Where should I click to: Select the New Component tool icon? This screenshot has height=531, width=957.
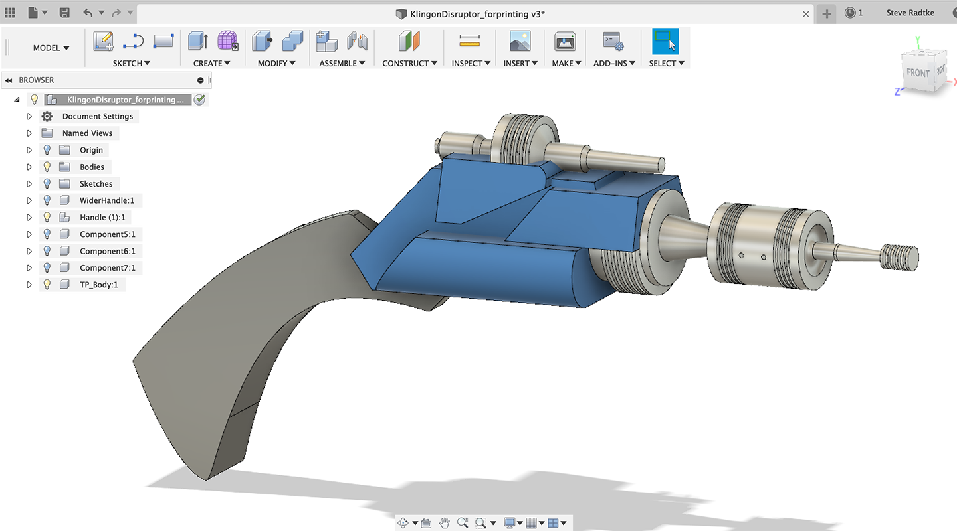[327, 41]
